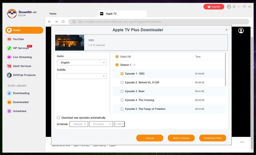Click the 5.0.3.4 version number
The width and height of the screenshot is (256, 155).
22,15
